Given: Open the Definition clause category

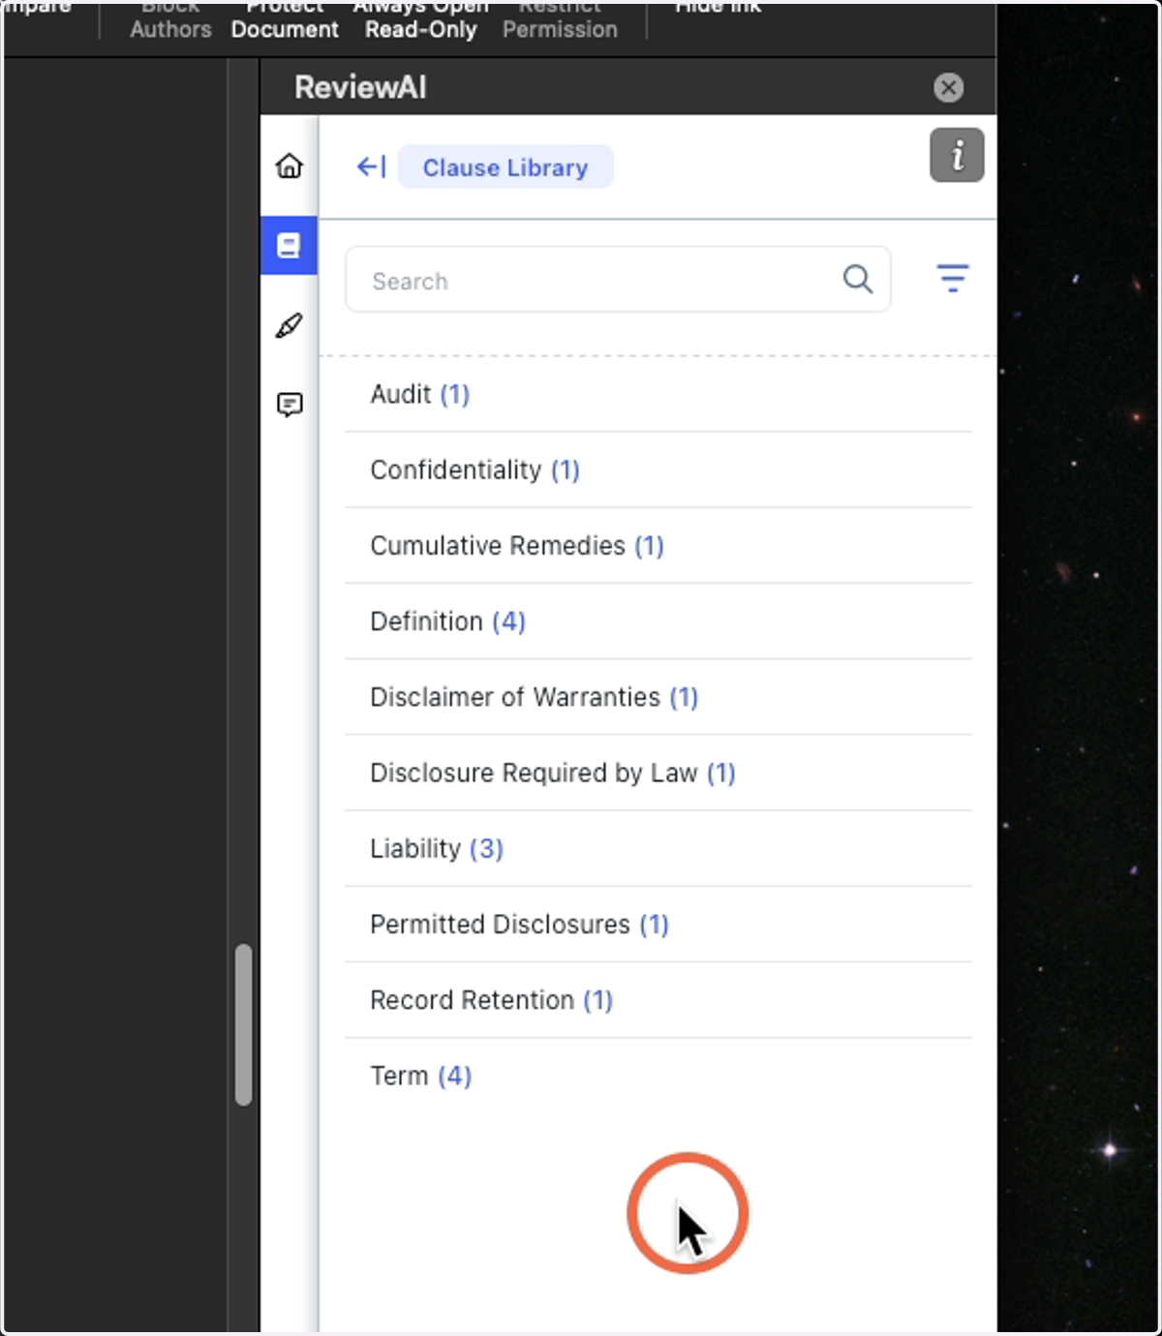Looking at the screenshot, I should click(x=658, y=622).
